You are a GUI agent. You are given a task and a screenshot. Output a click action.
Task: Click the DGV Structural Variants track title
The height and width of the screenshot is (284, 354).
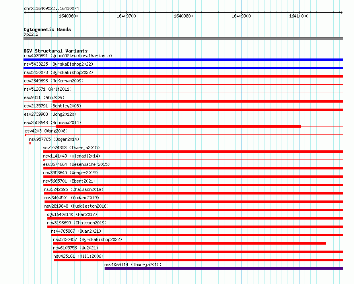(56, 51)
